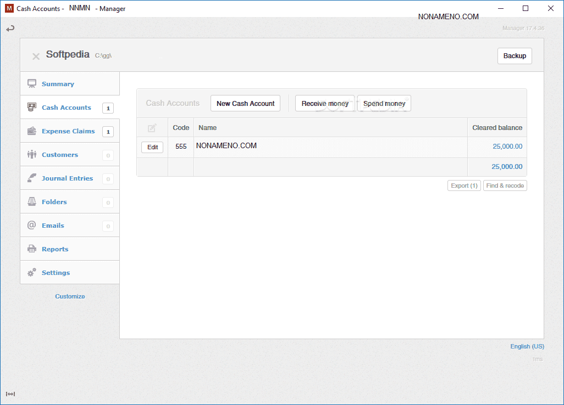
Task: Click the Expense Claims icon
Action: click(x=32, y=131)
